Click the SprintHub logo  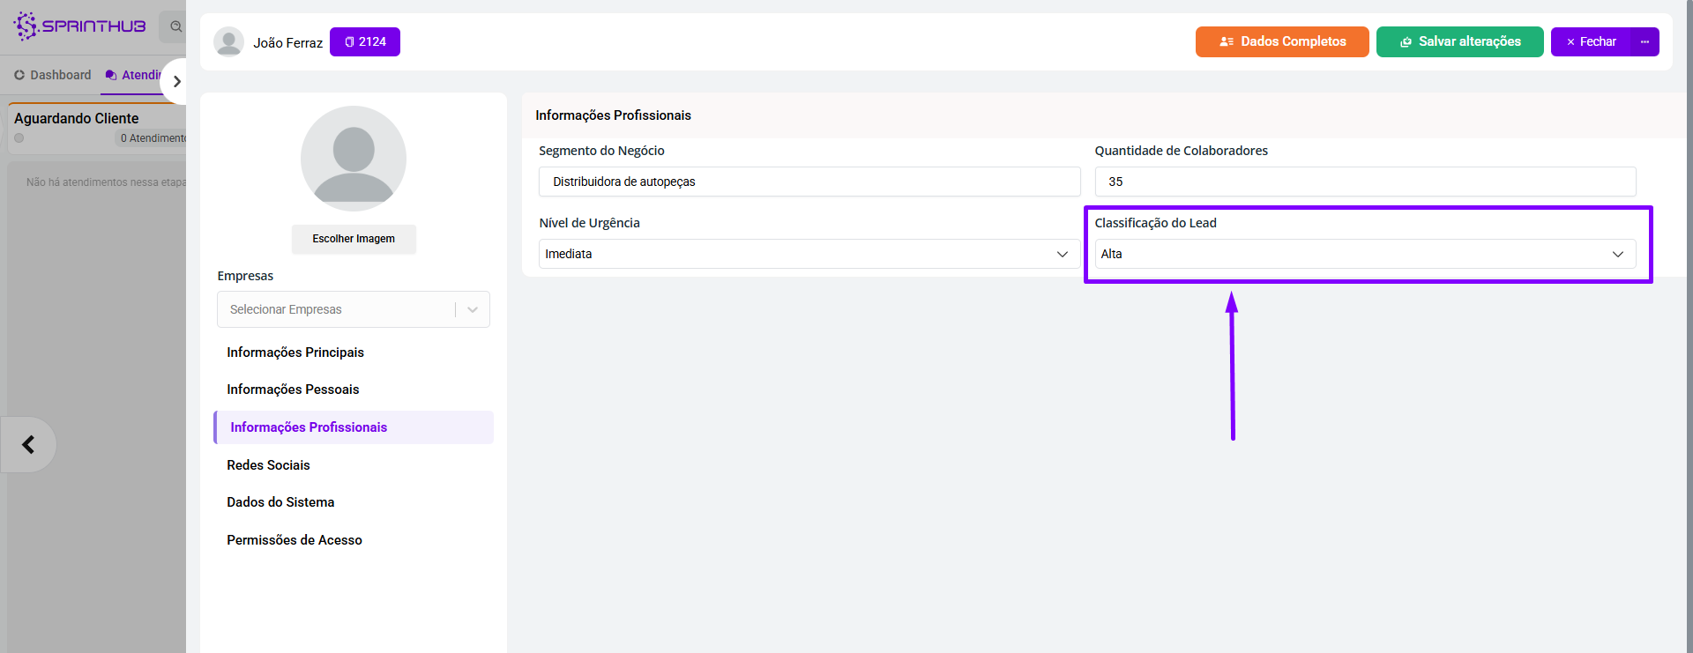(x=79, y=26)
